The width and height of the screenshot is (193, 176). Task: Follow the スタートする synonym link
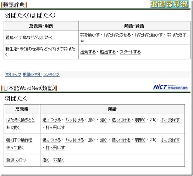130,52
